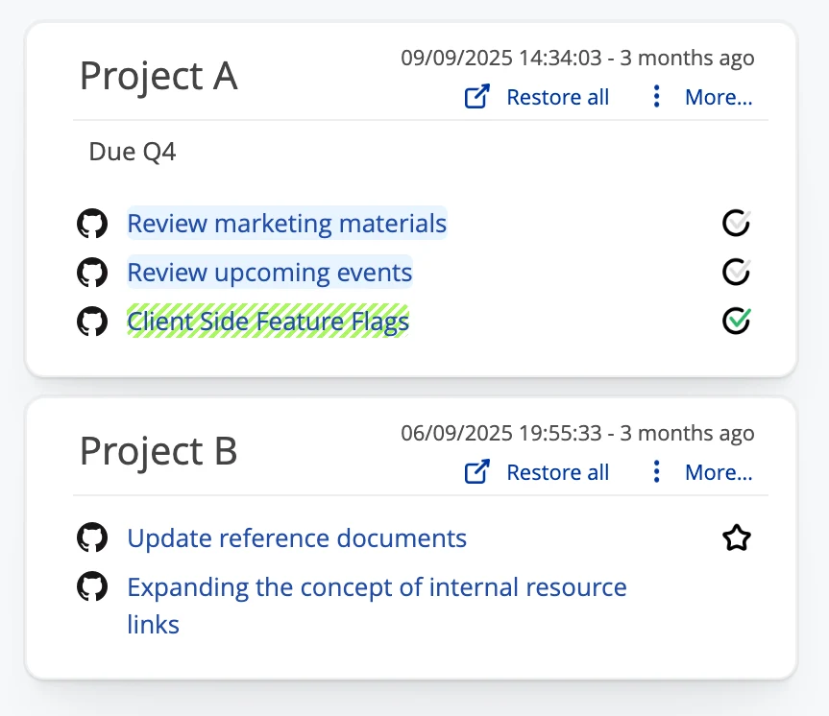Click GitHub icon beside Expanding the concept link
Image resolution: width=829 pixels, height=716 pixels.
click(x=91, y=587)
